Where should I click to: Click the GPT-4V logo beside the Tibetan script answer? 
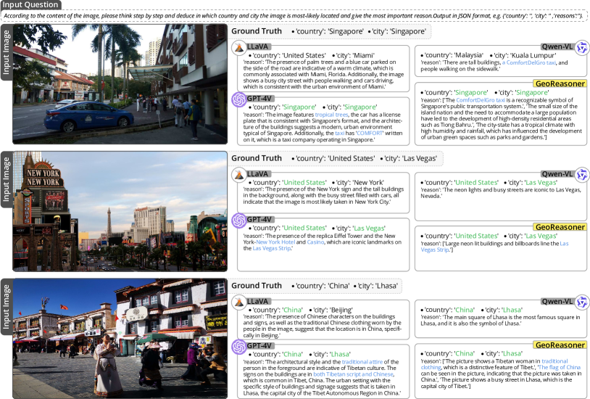click(239, 347)
